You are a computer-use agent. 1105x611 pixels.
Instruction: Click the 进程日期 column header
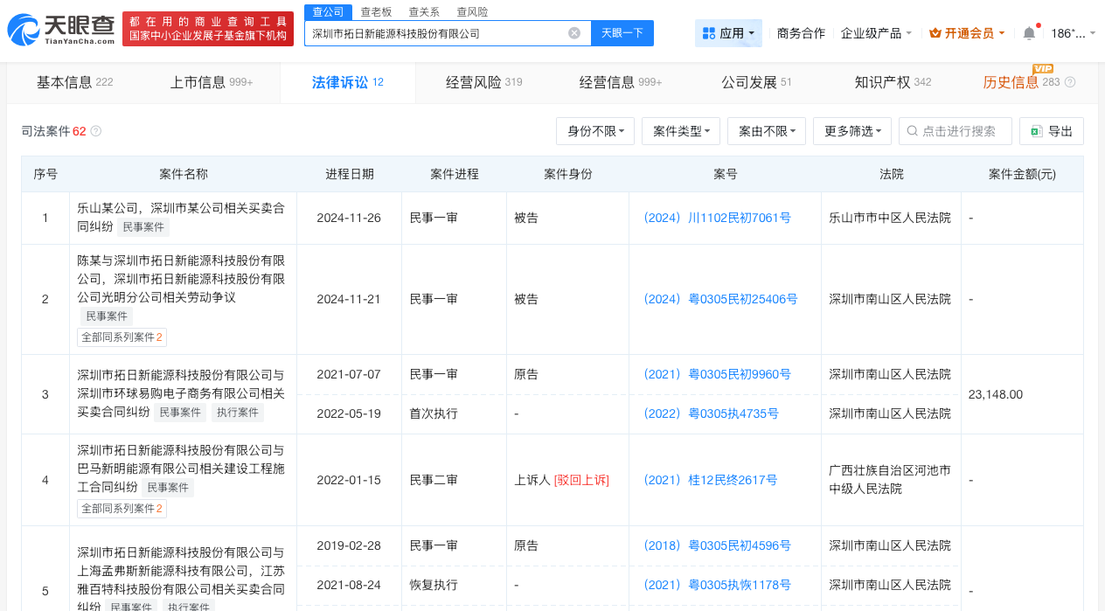[x=350, y=174]
